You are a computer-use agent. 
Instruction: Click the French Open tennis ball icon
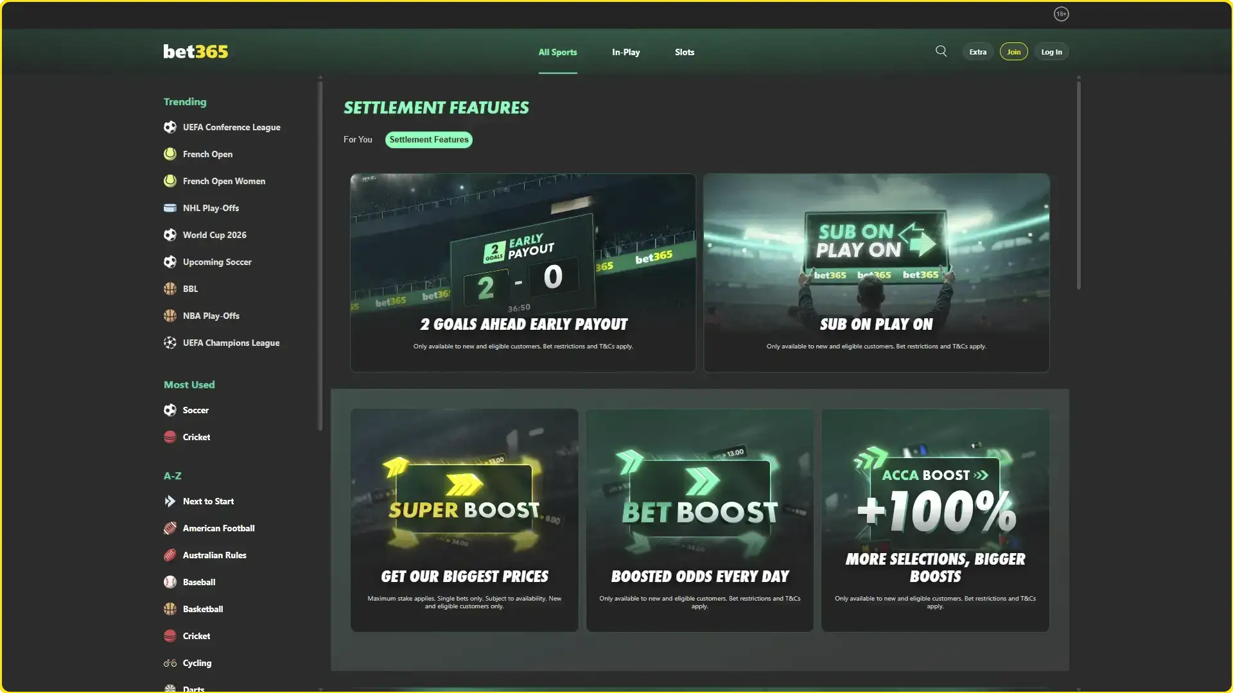coord(170,154)
